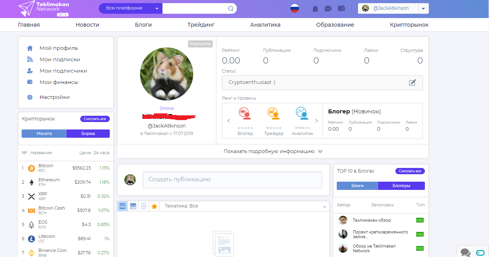Switch feed to compact view icon
This screenshot has height=257, width=489.
tap(144, 206)
